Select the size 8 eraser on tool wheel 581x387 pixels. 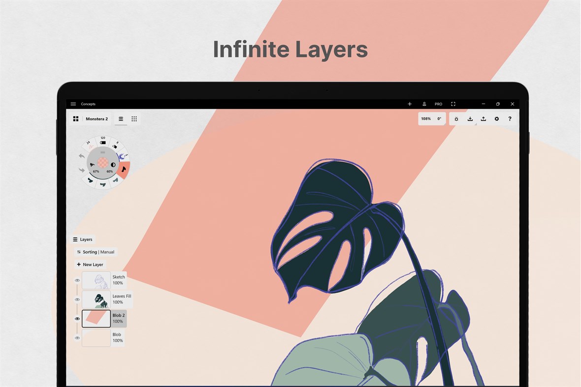[x=116, y=145]
